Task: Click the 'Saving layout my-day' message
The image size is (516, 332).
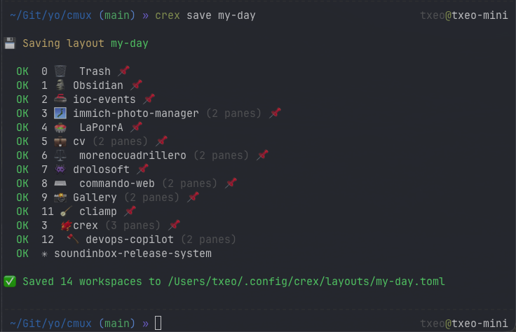Action: [86, 43]
